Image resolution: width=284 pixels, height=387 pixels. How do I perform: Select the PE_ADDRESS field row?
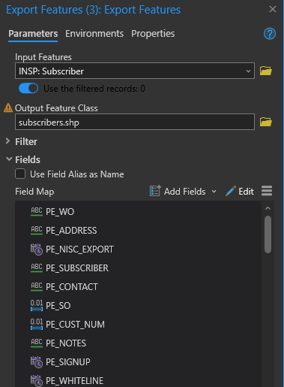pyautogui.click(x=138, y=231)
